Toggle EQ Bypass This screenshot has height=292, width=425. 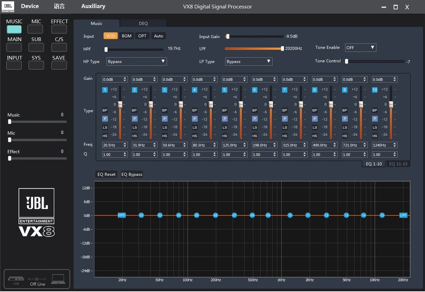tap(132, 174)
